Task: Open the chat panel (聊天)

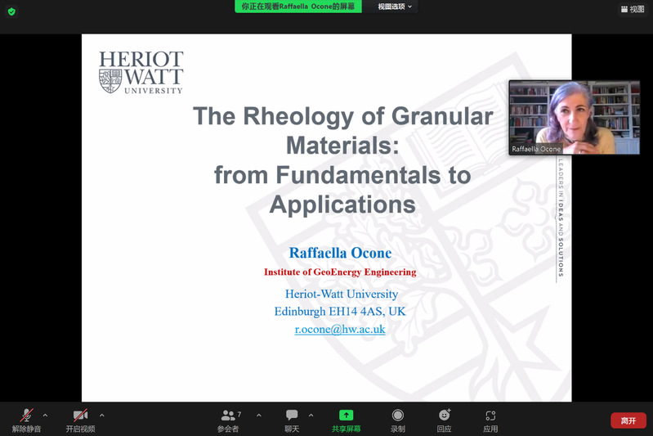Action: [x=292, y=420]
